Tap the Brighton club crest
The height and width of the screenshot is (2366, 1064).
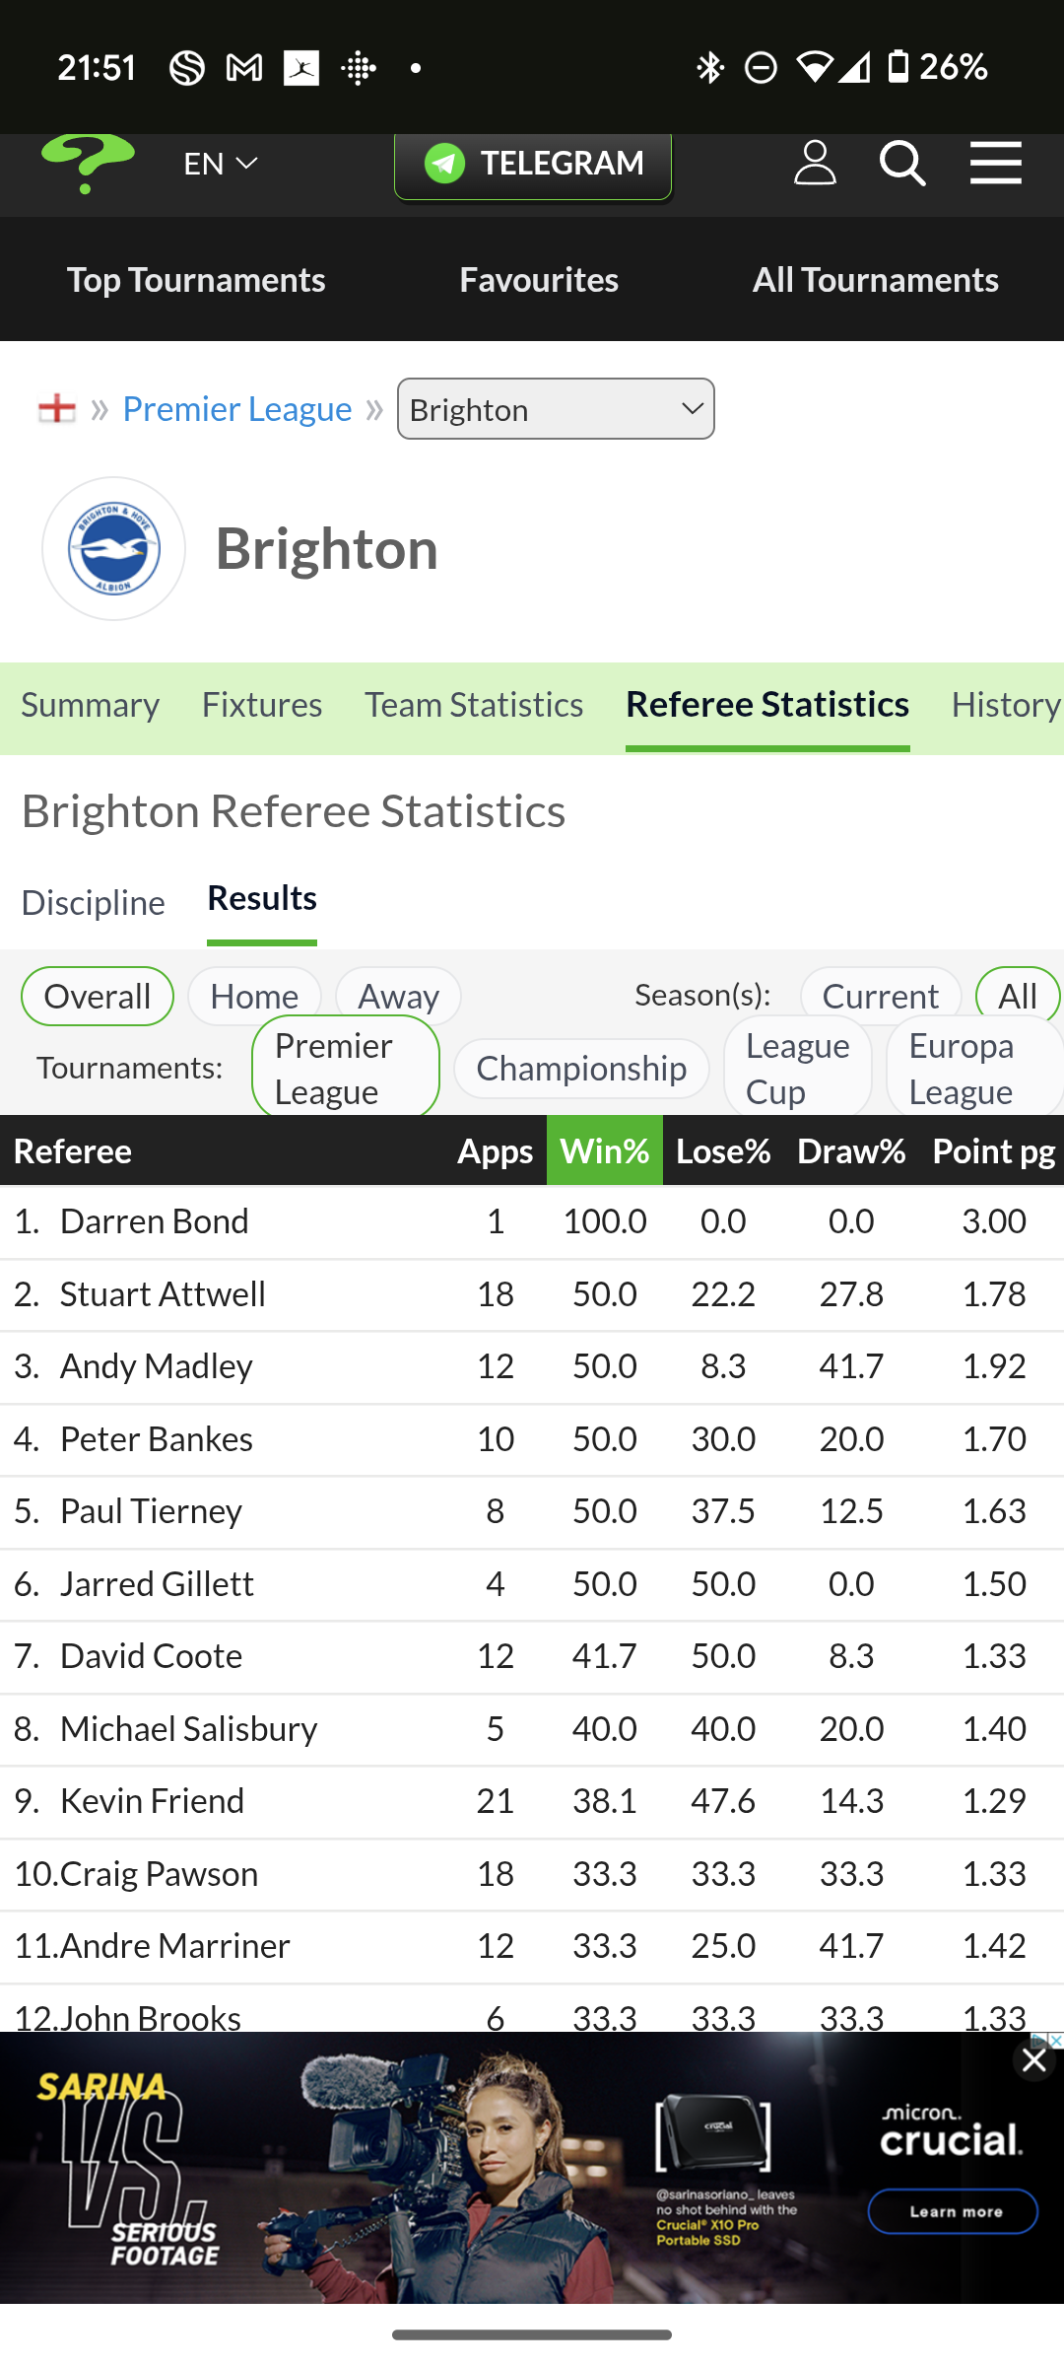(x=114, y=549)
